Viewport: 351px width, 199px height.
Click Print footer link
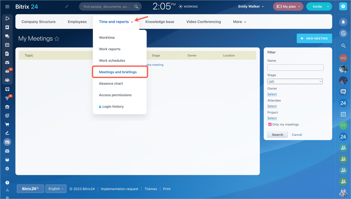tap(167, 189)
